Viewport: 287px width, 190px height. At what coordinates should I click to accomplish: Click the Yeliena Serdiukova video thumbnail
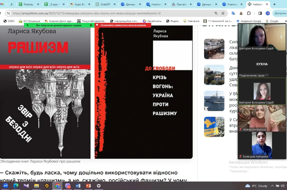point(262,118)
